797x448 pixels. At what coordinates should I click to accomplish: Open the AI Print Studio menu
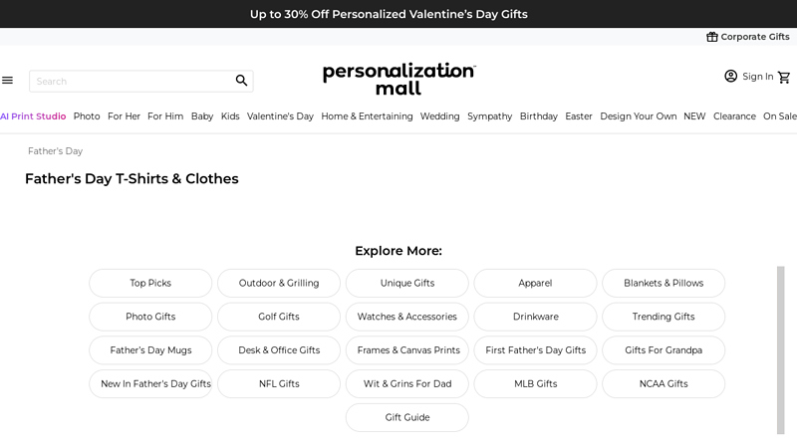tap(33, 116)
